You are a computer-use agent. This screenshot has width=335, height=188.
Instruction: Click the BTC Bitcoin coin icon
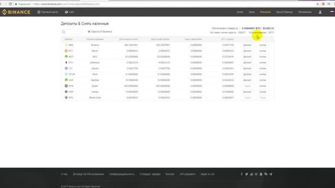click(66, 51)
